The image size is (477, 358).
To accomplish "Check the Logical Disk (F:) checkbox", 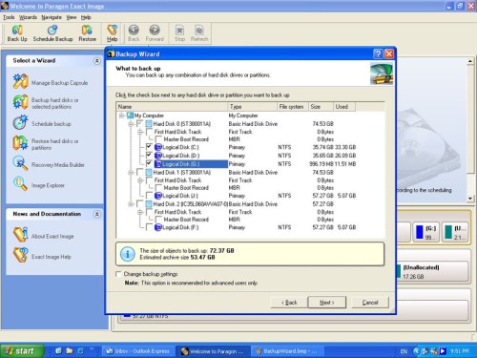I will (x=149, y=227).
